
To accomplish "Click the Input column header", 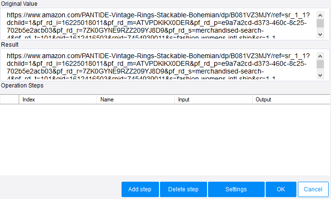I will [213, 99].
